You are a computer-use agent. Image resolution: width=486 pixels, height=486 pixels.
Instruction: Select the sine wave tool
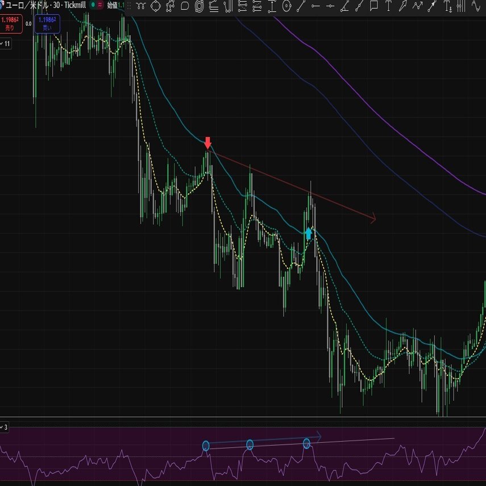[x=476, y=6]
